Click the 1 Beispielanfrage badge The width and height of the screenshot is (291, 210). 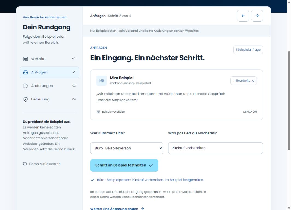(248, 50)
